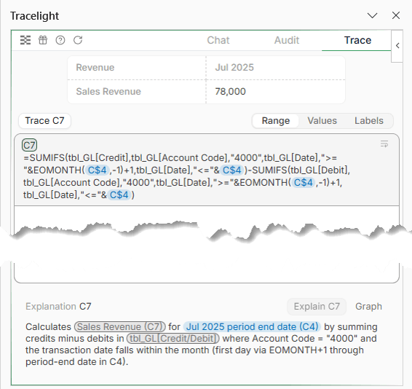Screen dimensions: 412x389
Task: Click the Trace C7 button
Action: (x=44, y=121)
